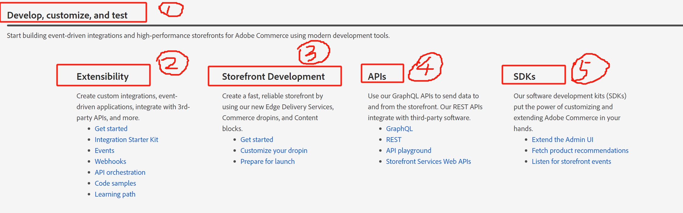Open the Webhooks link
The image size is (683, 213).
110,161
